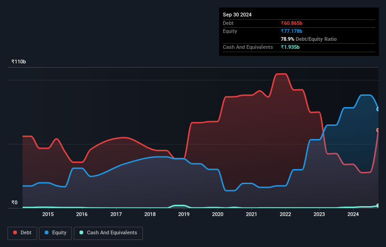Click the tooltip Equity row label

(x=230, y=31)
